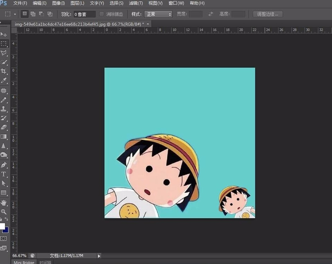Viewport: 332px width, 264px height.
Task: Reset default foreground and background colors
Action: (x=1, y=219)
